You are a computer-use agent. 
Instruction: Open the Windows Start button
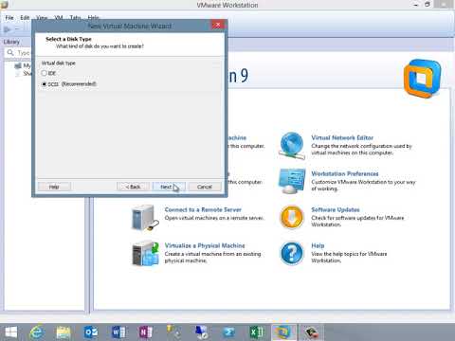tap(10, 332)
